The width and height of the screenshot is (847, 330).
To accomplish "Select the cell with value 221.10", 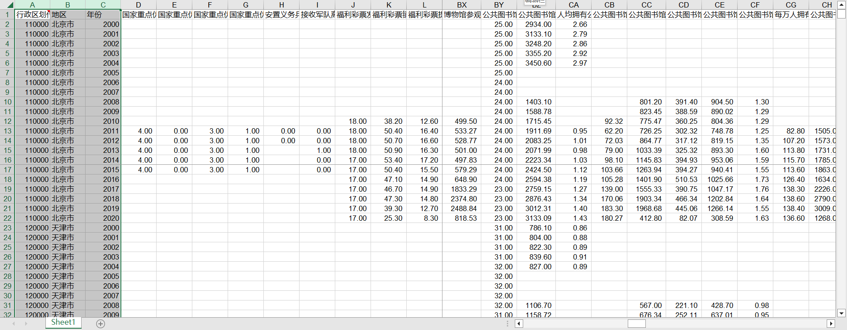I will click(684, 305).
